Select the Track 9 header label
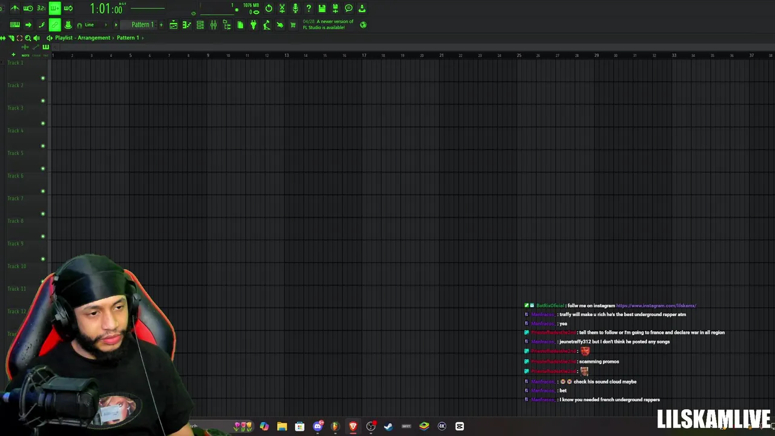The image size is (775, 436). (15, 243)
